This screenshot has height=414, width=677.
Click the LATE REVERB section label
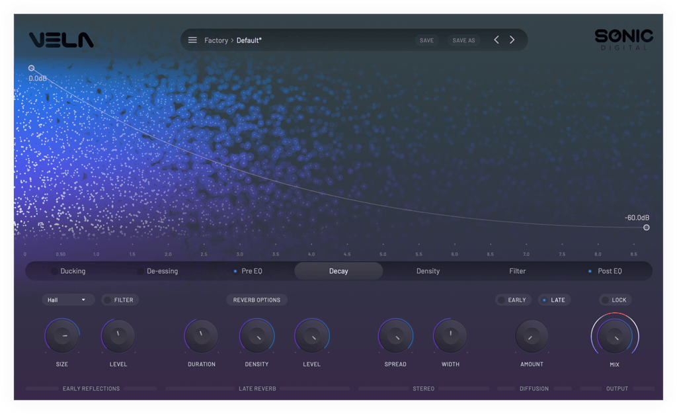(x=257, y=388)
